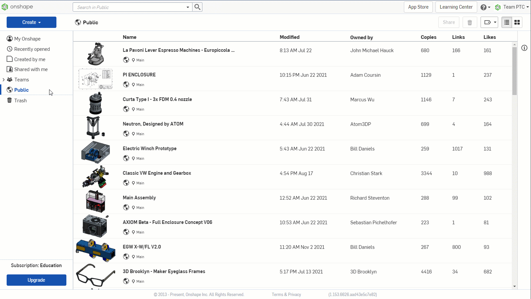The image size is (531, 299).
Task: Go to Recently opened documents
Action: pos(32,49)
